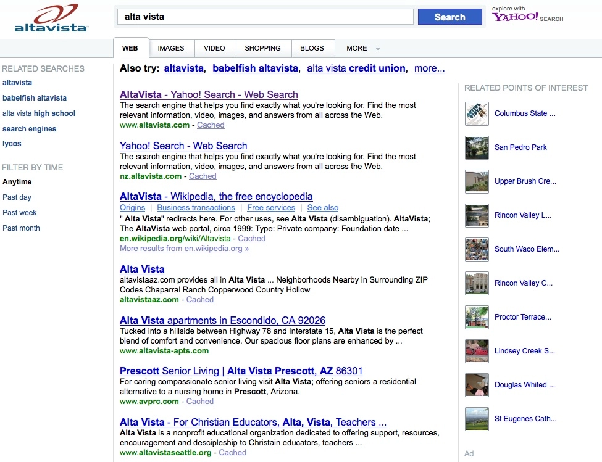
Task: Open the San Pedro Park thumbnail
Action: [x=477, y=147]
